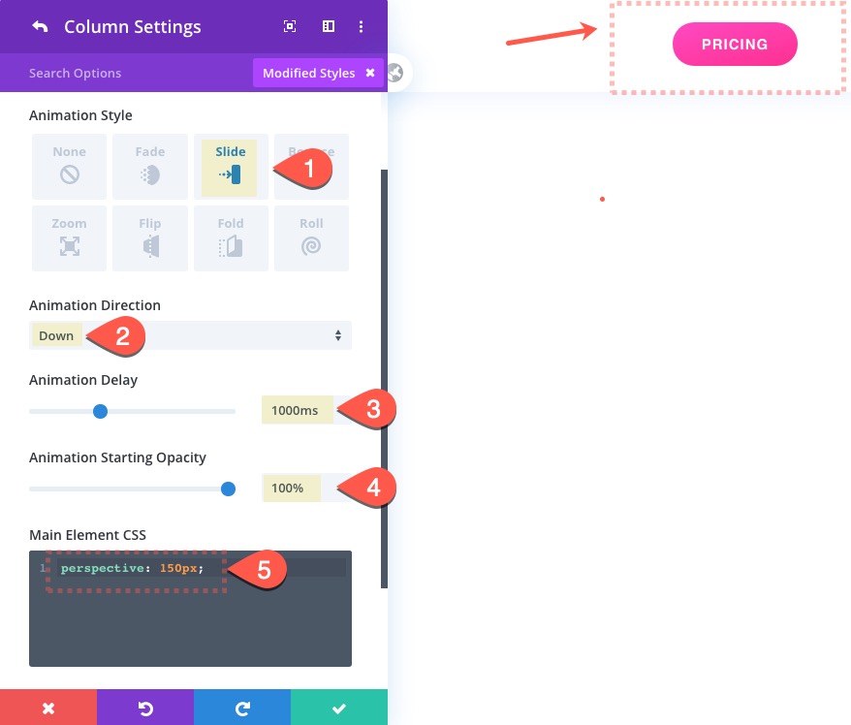Select the Fade animation style

point(150,166)
